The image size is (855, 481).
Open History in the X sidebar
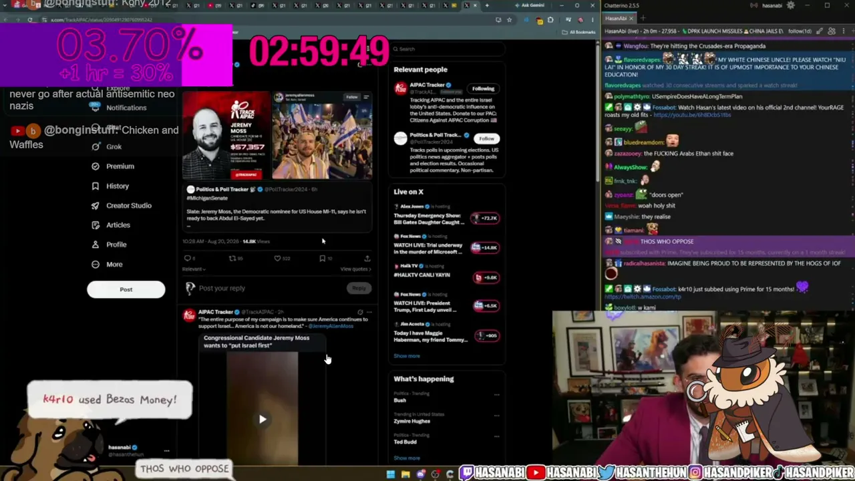(x=110, y=186)
